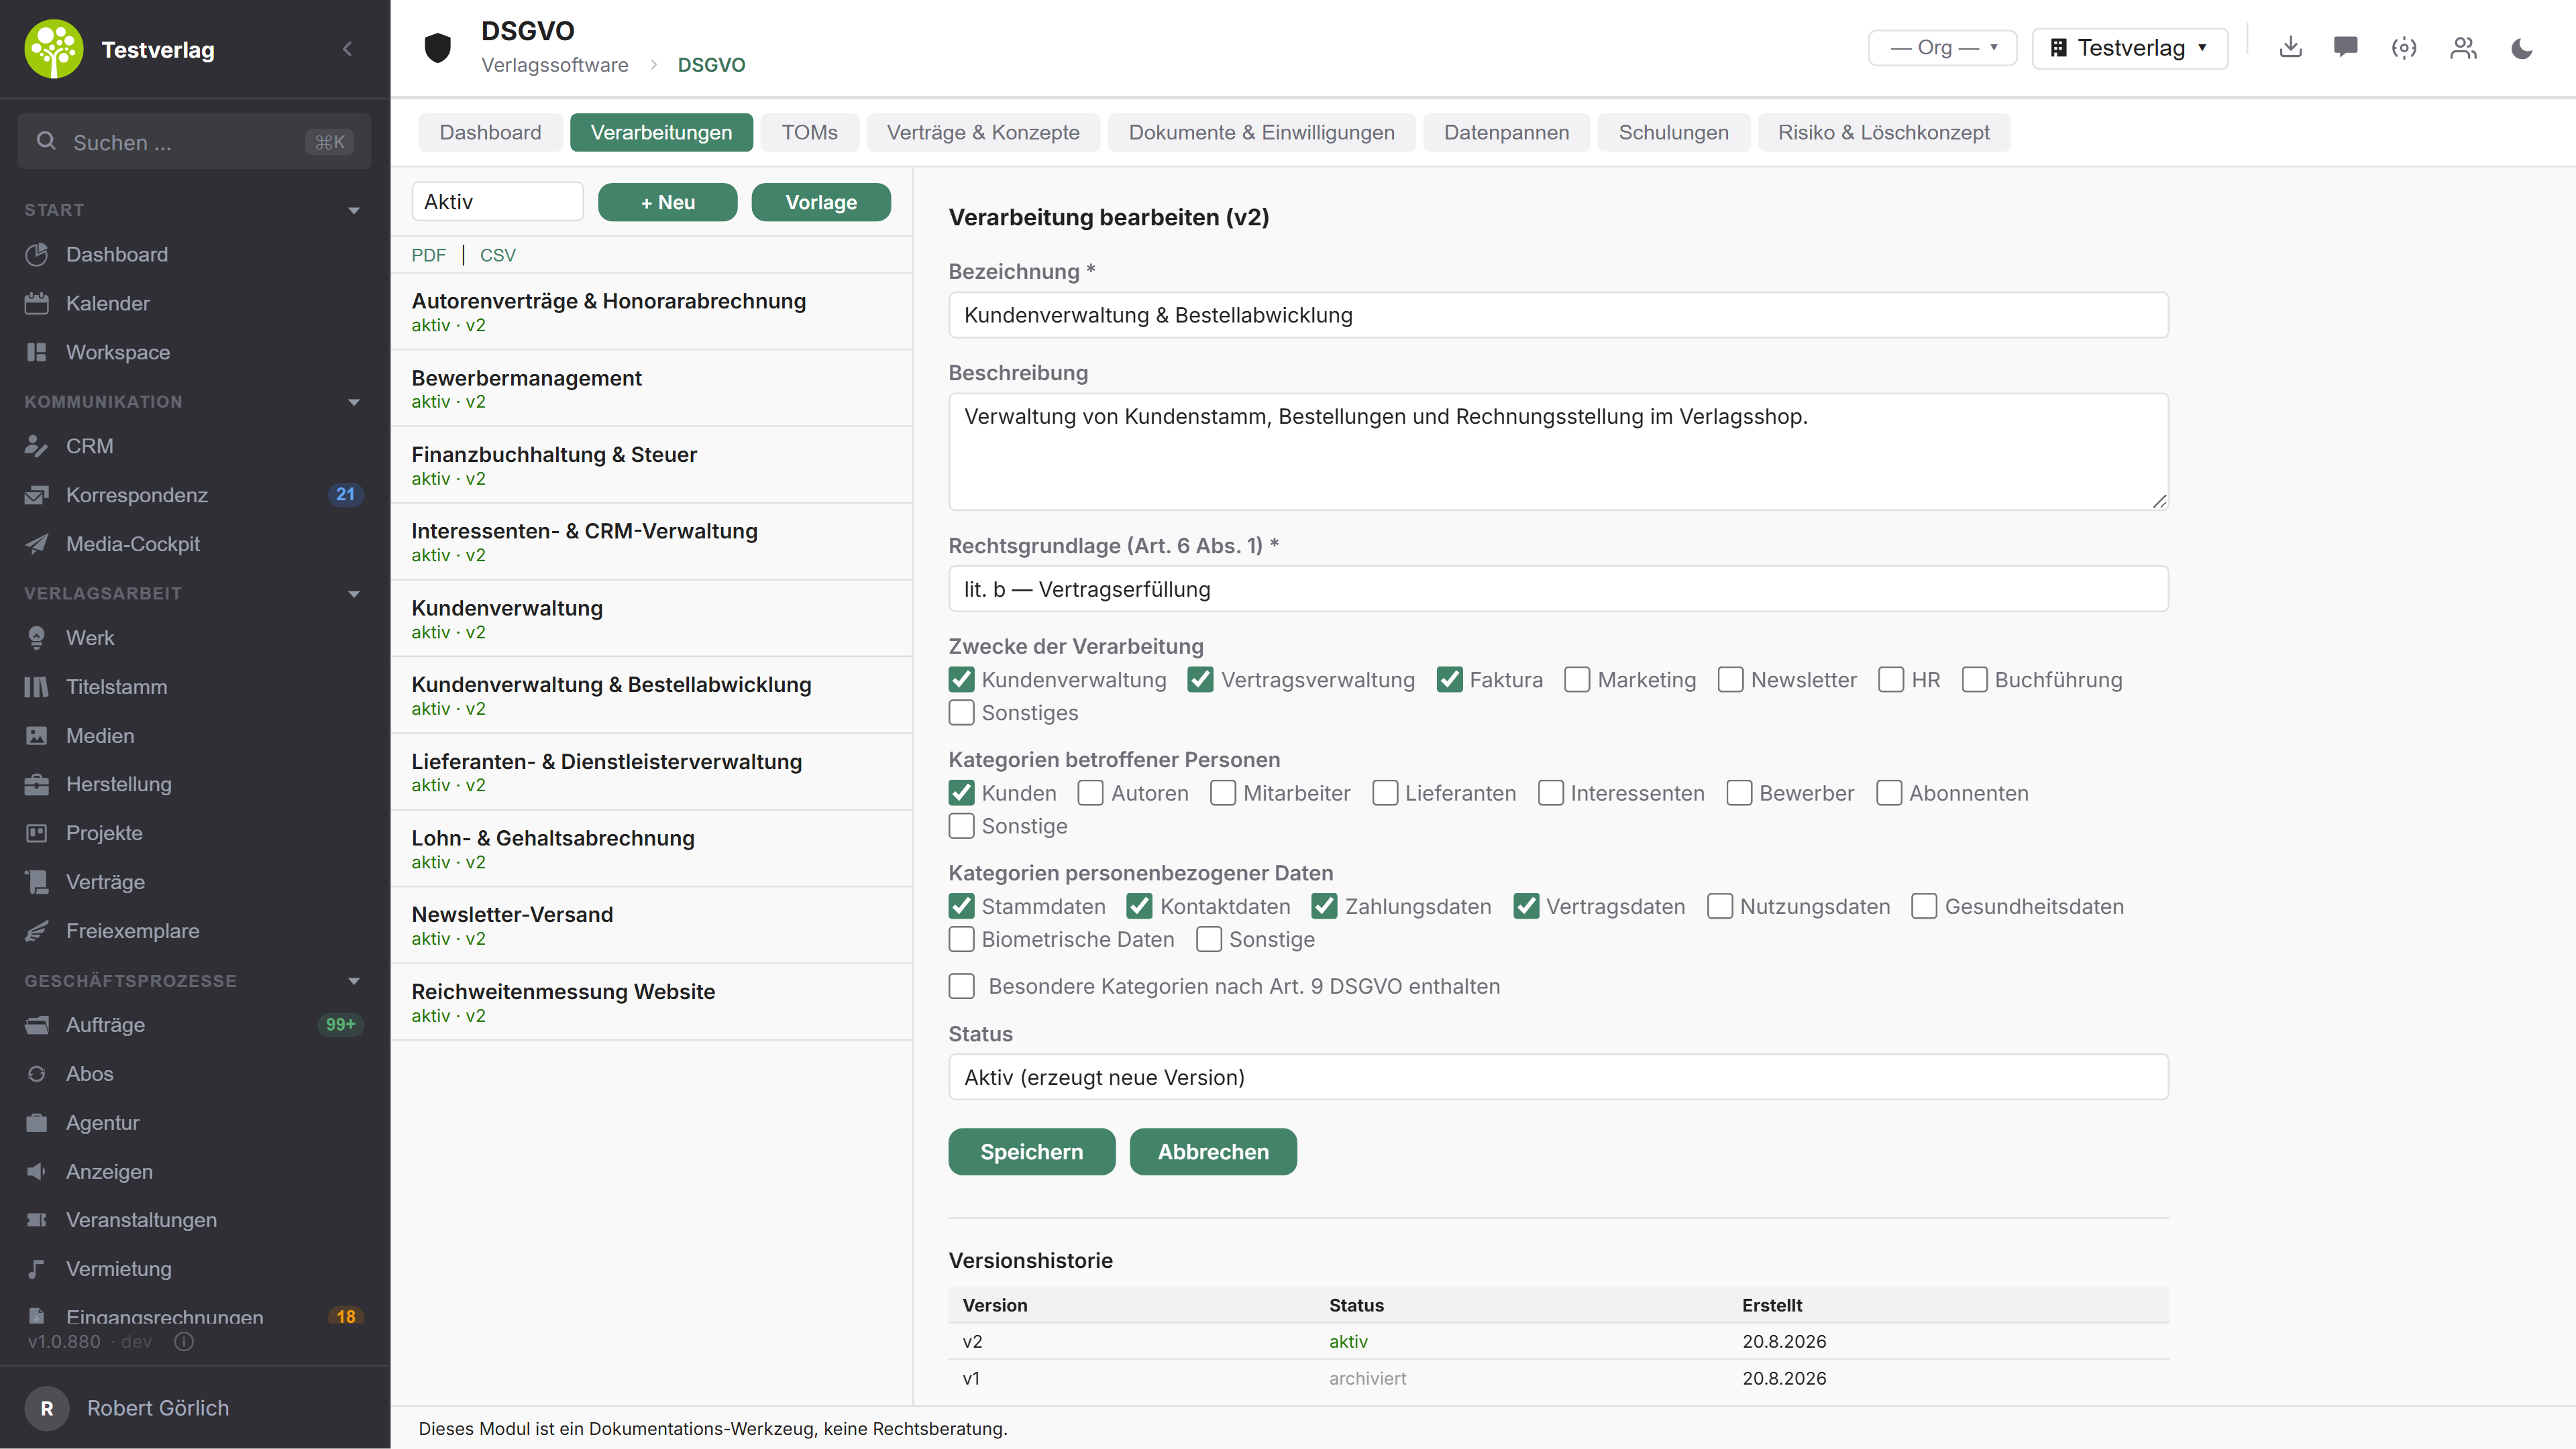Viewport: 2576px width, 1449px height.
Task: Switch to Verträge & Konzepte tab
Action: point(983,132)
